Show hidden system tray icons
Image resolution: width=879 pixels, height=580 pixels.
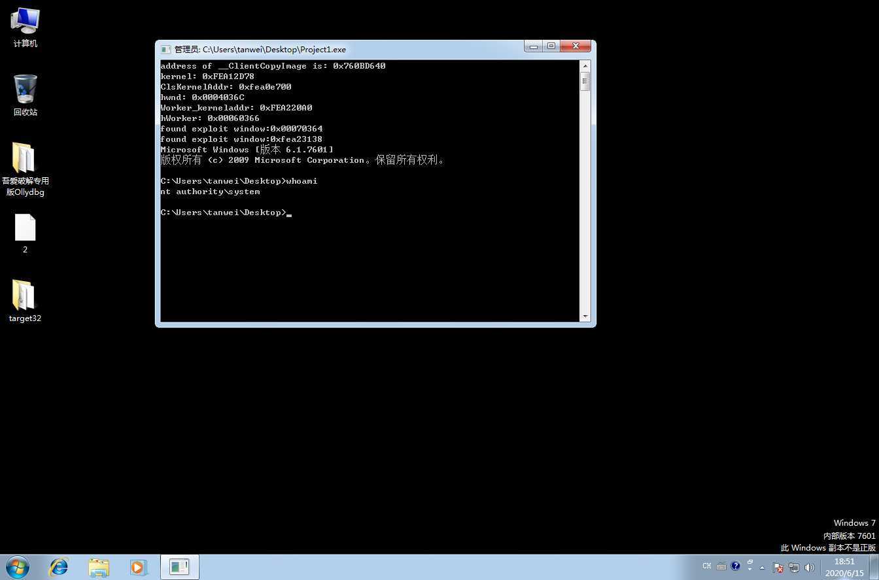point(762,568)
